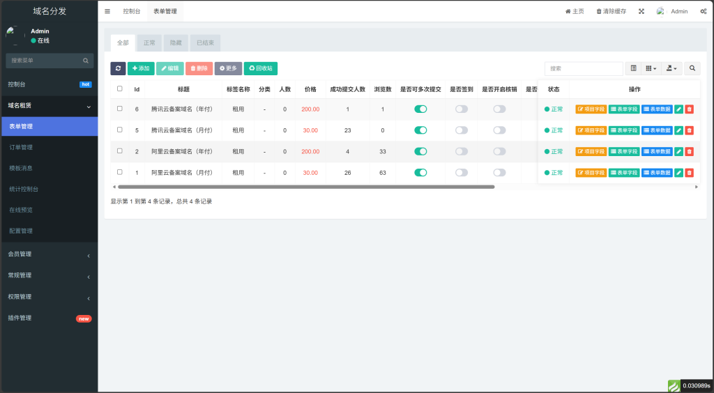Click the green 添加 button
This screenshot has height=393, width=714.
coord(141,68)
